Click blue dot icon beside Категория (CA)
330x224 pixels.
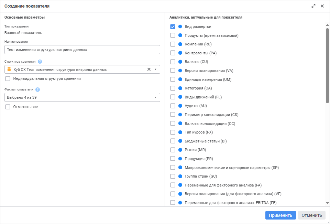[x=180, y=88]
